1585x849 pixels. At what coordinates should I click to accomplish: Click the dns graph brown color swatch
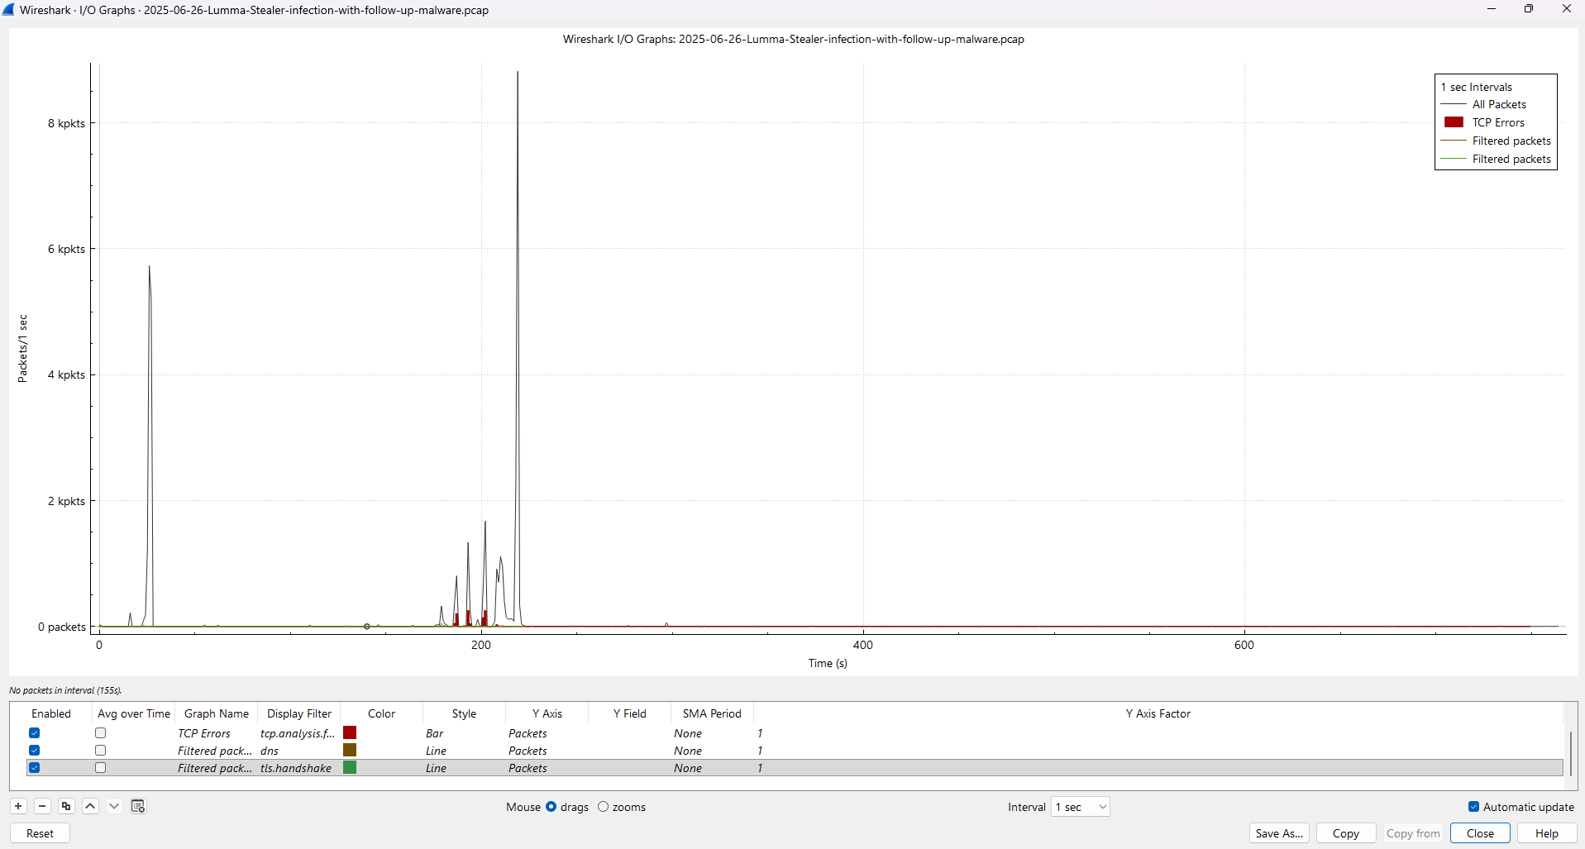click(x=350, y=750)
